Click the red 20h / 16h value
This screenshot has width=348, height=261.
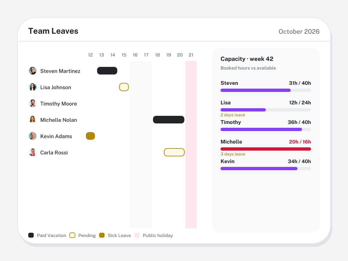click(300, 142)
